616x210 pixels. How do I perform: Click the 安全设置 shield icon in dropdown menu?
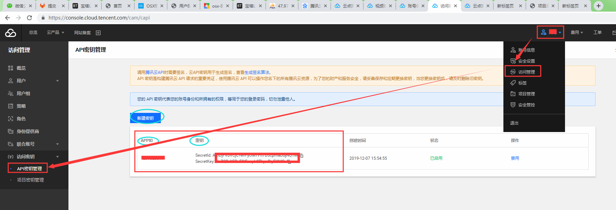[x=513, y=61]
